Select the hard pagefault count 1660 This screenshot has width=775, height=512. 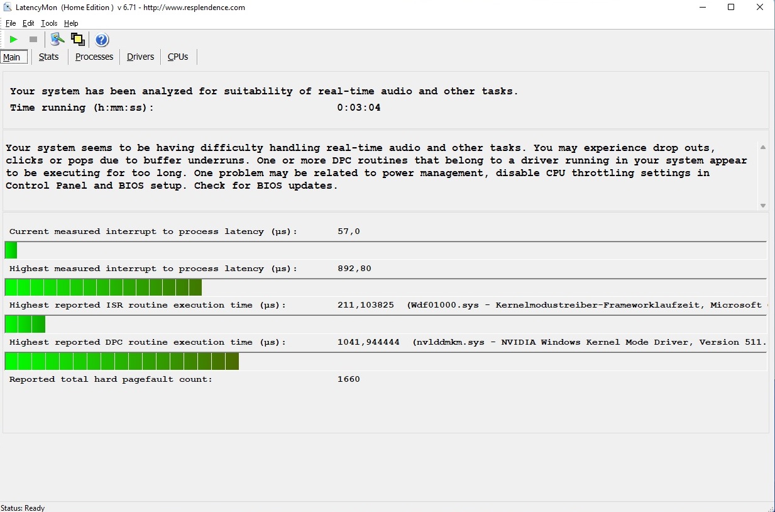click(349, 379)
